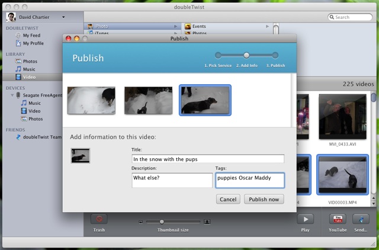Select Music under Library

coord(29,69)
